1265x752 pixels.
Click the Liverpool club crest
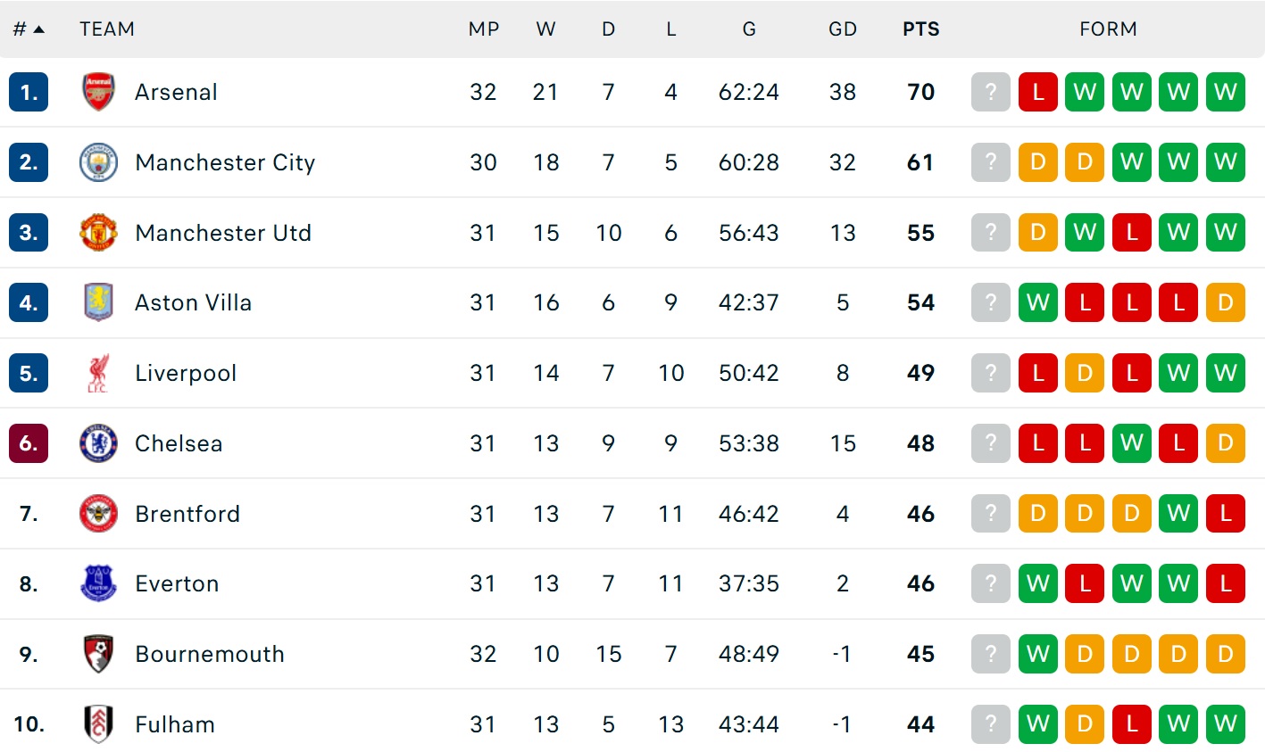point(98,373)
